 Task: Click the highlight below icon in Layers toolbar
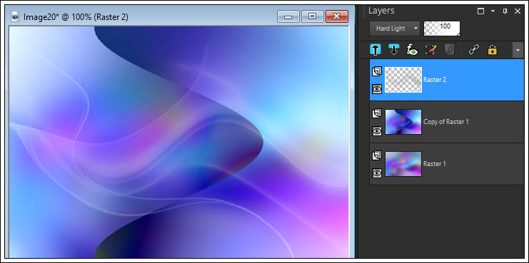pos(393,50)
